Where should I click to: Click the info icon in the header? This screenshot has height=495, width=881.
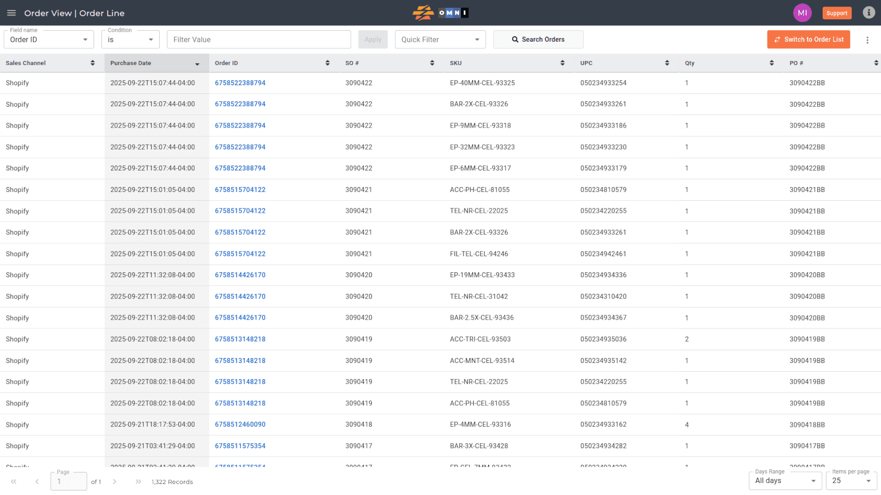tap(868, 13)
